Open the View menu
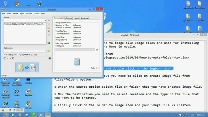This screenshot has height=117, width=208. point(9,14)
